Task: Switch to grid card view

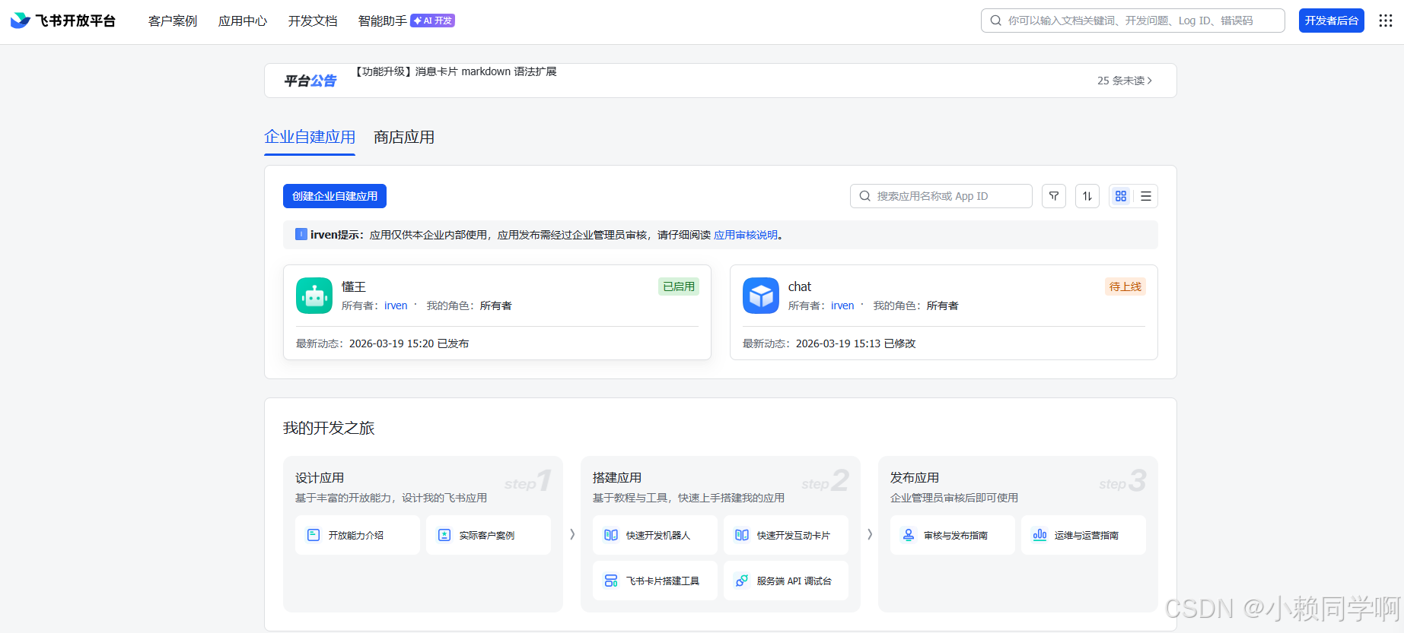Action: point(1121,196)
